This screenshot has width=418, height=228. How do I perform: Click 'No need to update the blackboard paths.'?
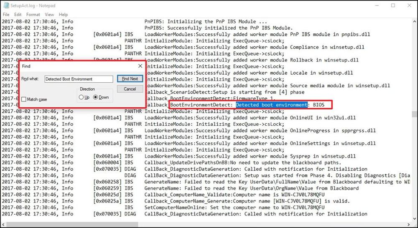coord(286,162)
